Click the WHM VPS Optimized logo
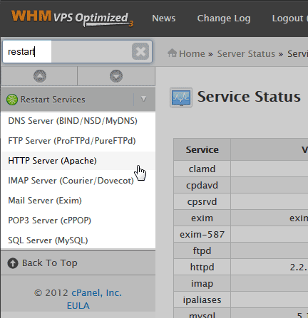 [x=72, y=18]
